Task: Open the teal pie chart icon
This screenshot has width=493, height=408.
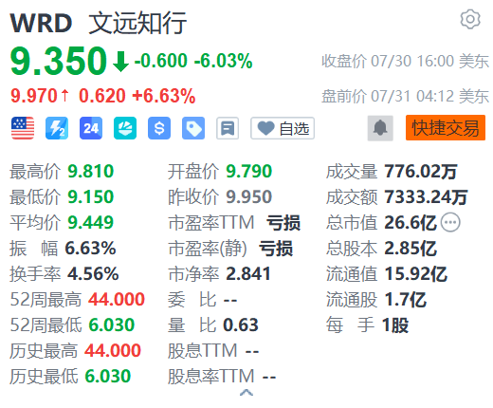Action: (125, 128)
